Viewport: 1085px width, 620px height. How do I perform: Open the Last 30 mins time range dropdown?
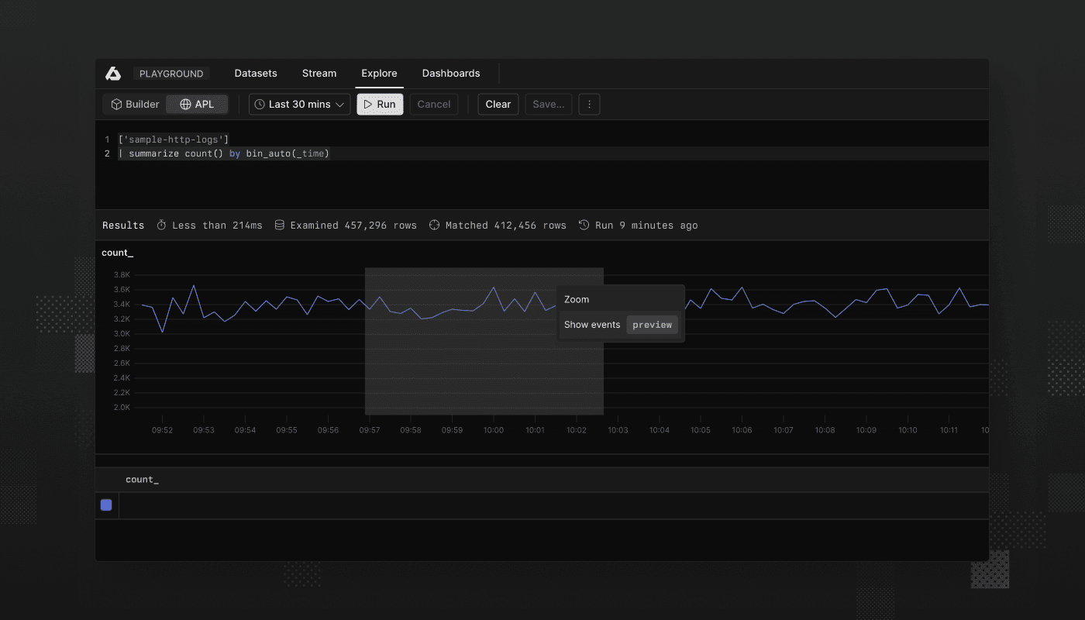299,104
